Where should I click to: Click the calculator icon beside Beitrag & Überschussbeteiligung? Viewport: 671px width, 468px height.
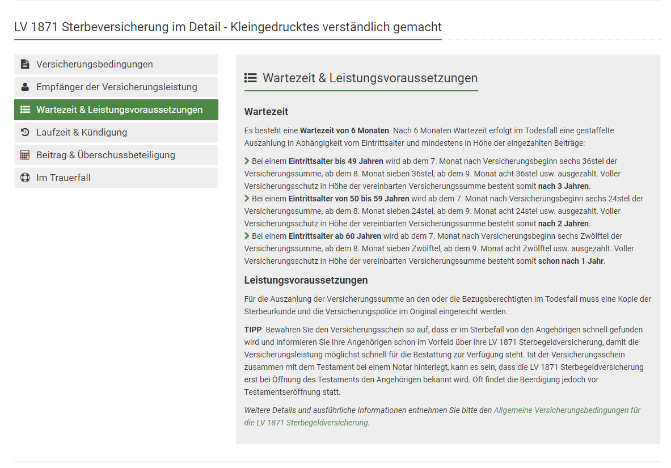pyautogui.click(x=26, y=155)
